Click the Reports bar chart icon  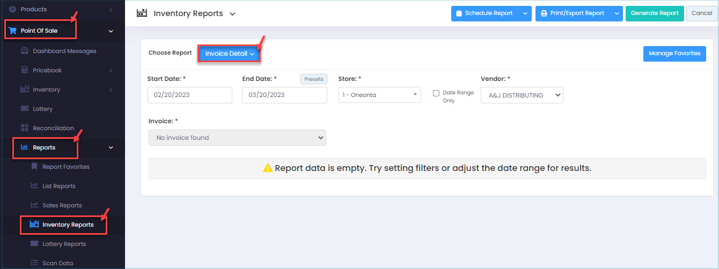(x=24, y=147)
